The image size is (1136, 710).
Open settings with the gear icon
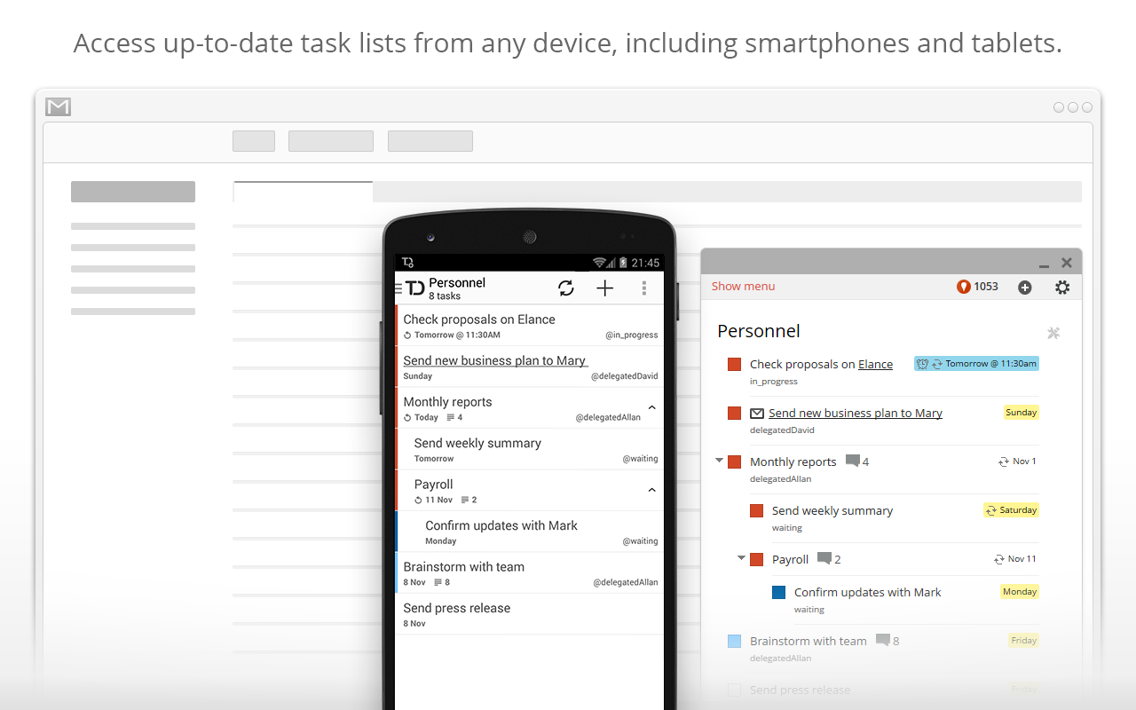(x=1061, y=287)
